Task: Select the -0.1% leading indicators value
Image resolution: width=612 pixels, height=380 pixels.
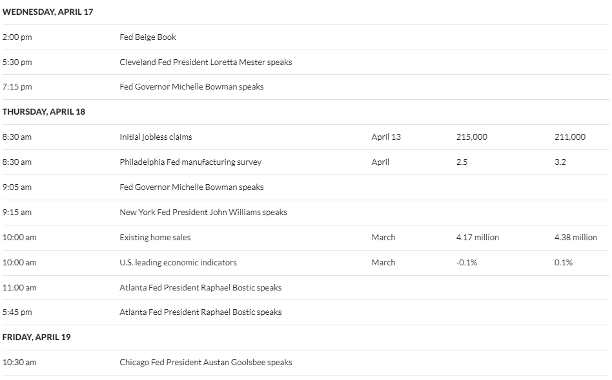Action: click(x=466, y=262)
